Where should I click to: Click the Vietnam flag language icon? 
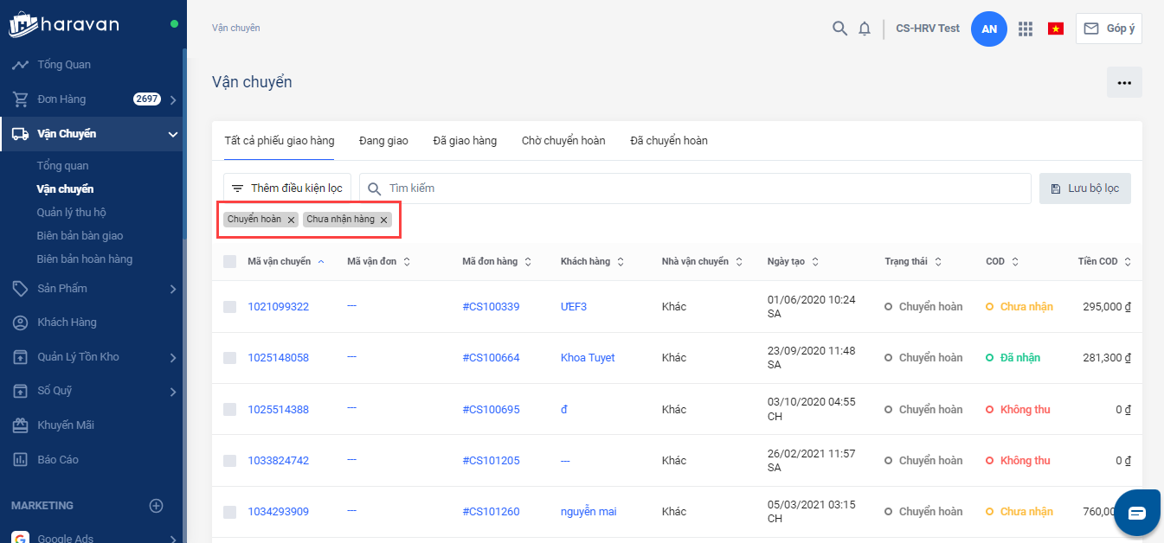[x=1055, y=29]
